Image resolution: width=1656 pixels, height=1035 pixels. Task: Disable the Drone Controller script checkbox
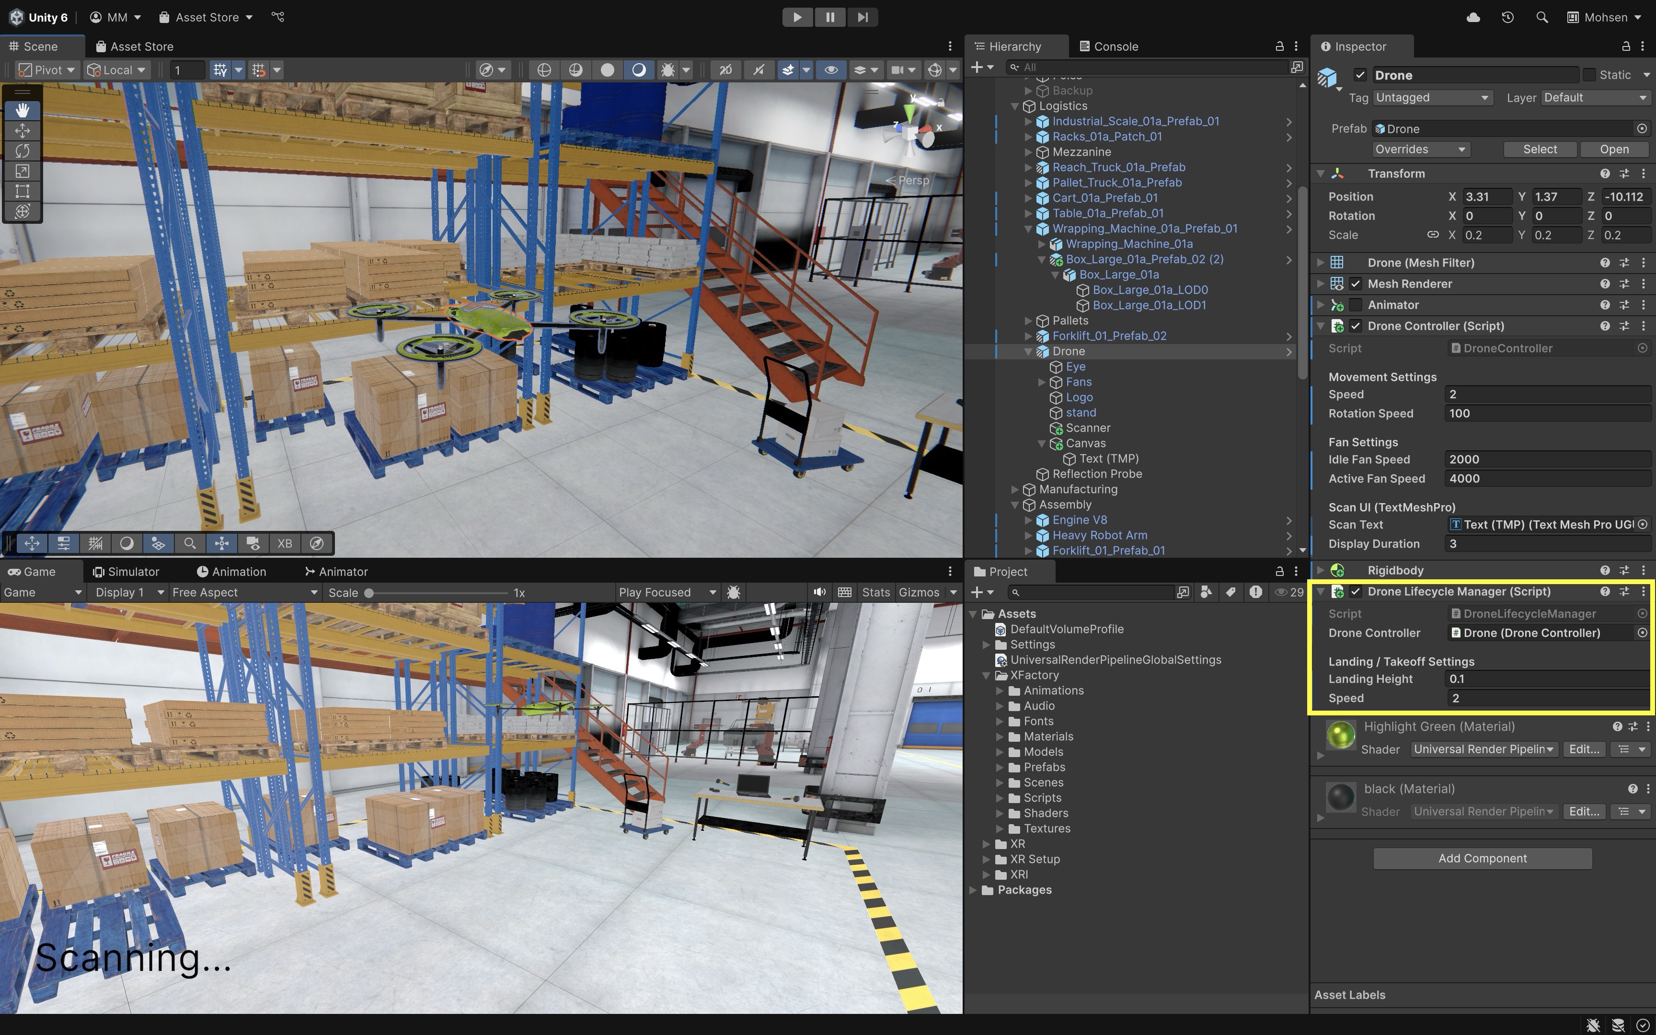pyautogui.click(x=1356, y=326)
